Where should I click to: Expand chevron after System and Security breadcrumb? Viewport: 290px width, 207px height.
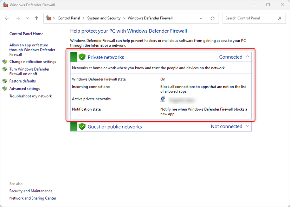tap(124, 18)
